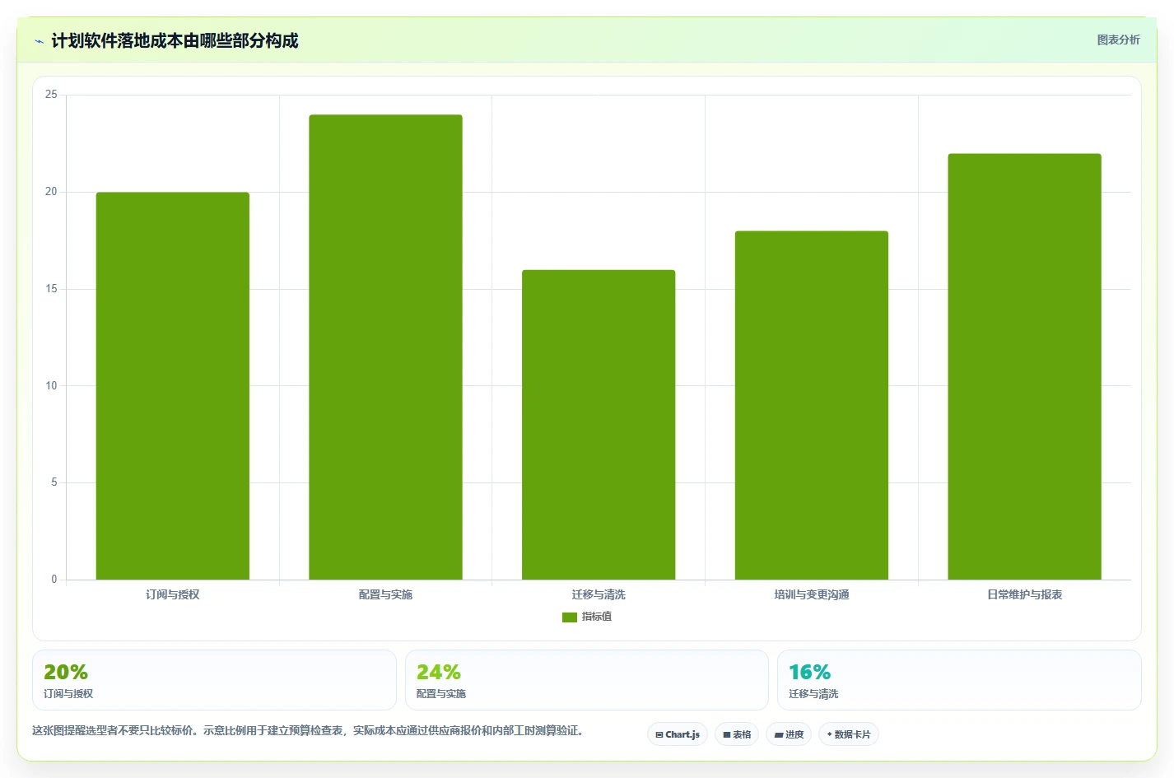The height and width of the screenshot is (778, 1174).
Task: Click the 指标值 legend label
Action: [x=597, y=617]
